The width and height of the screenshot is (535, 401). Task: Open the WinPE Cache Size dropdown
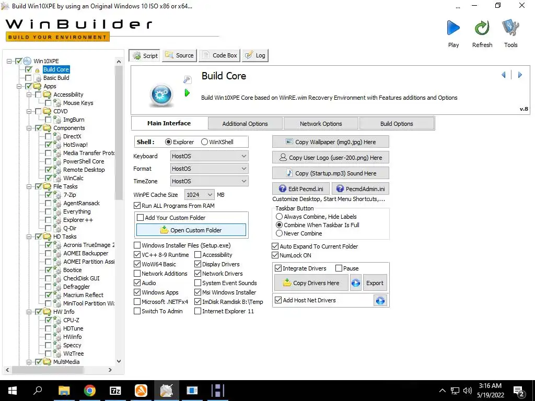click(199, 195)
